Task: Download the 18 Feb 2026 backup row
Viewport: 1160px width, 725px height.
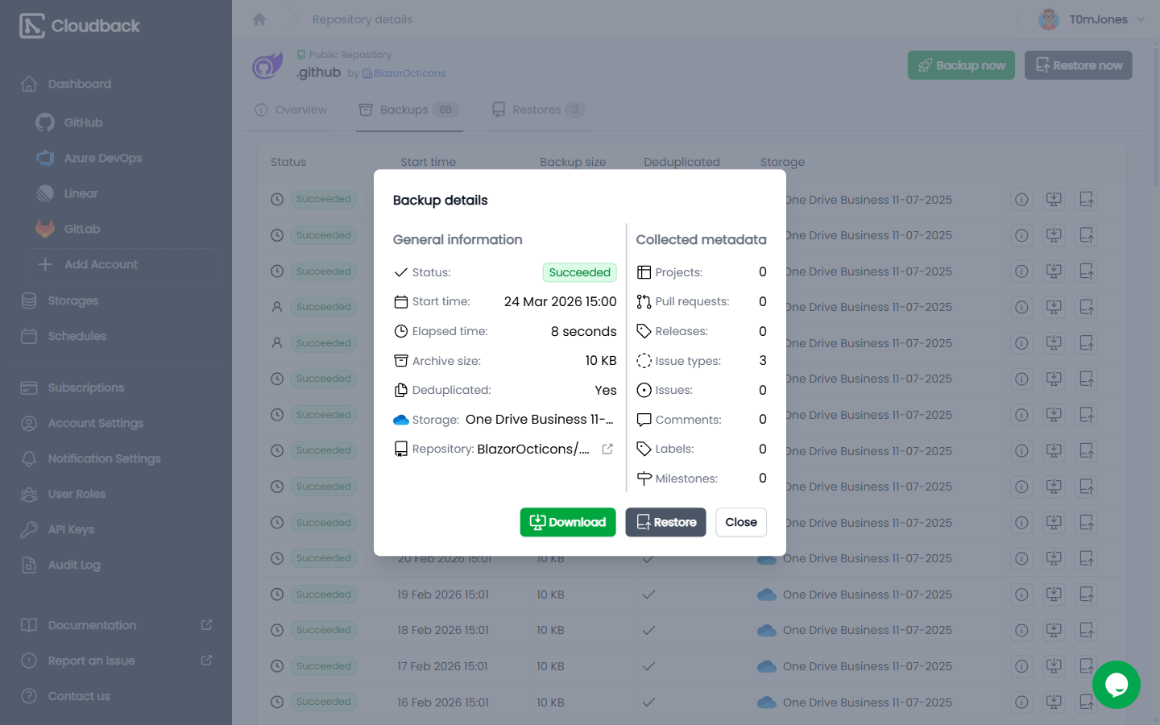Action: [x=1054, y=630]
